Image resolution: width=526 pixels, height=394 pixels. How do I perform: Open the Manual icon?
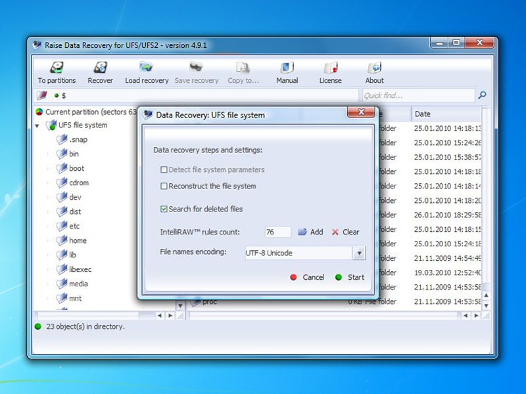click(287, 68)
